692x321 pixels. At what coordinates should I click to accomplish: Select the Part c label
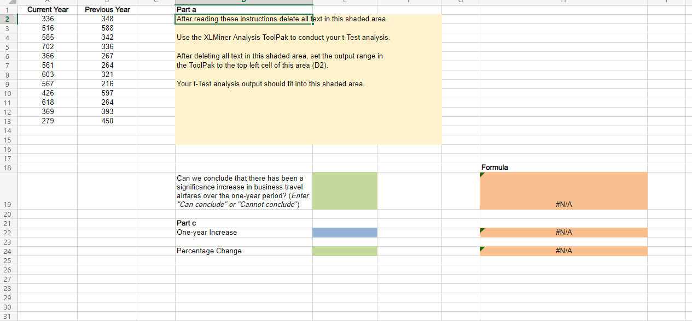(244, 223)
